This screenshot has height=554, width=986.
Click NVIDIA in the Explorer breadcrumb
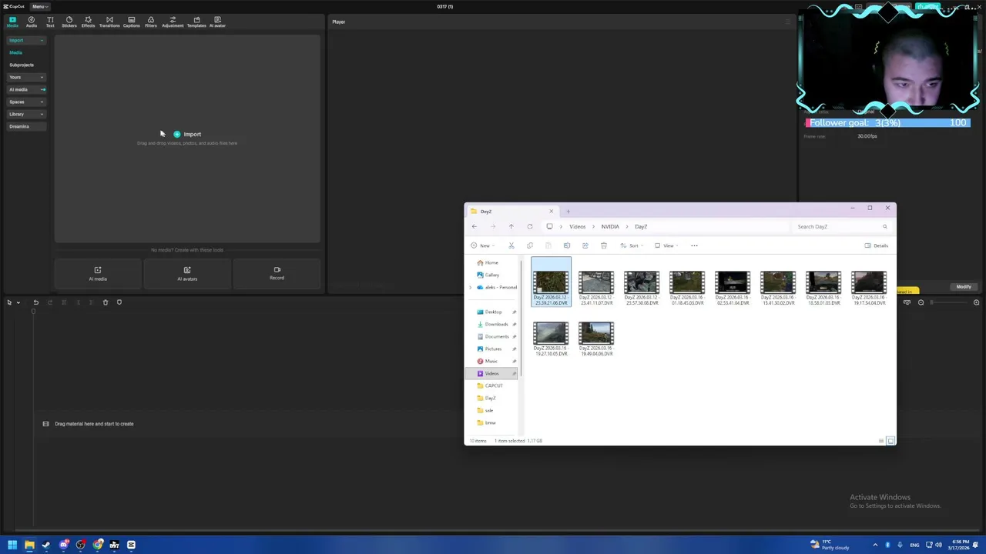(610, 226)
